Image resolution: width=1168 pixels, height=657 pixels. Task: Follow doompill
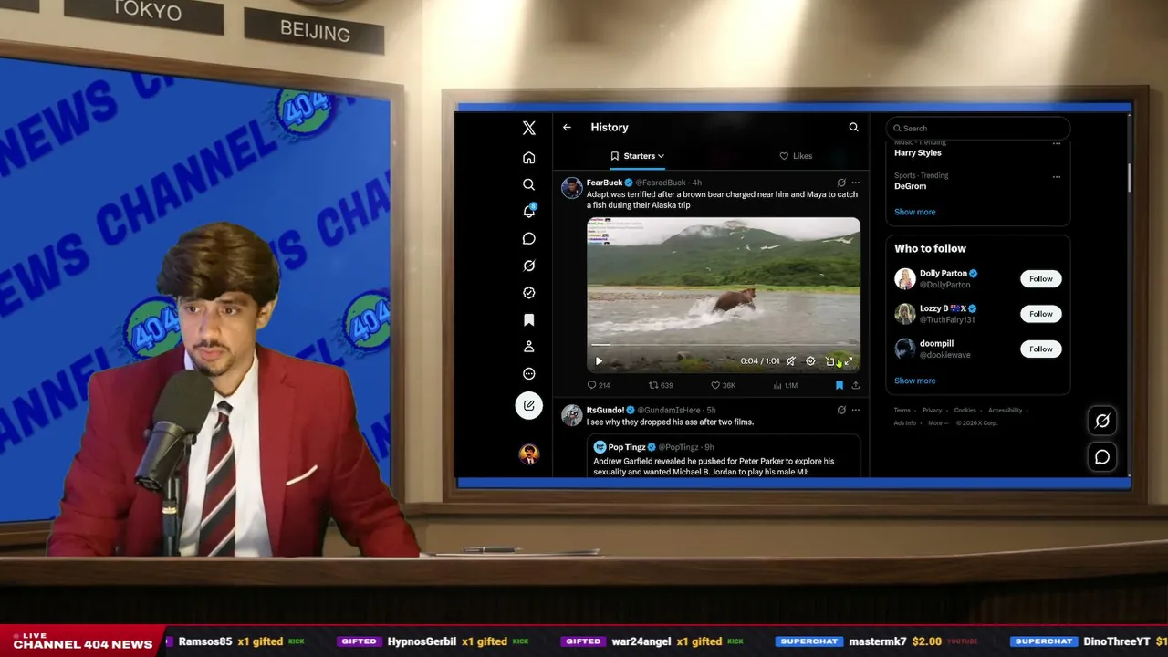pos(1041,349)
